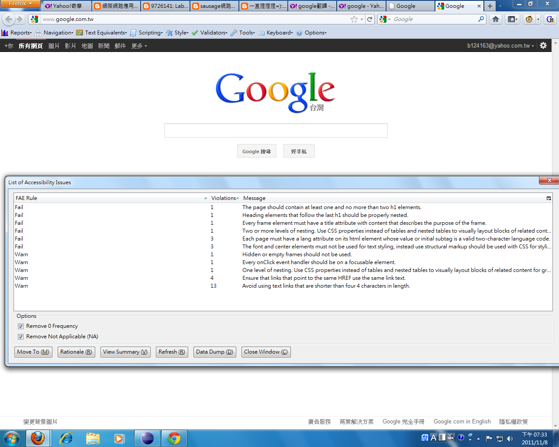Go to the home page icon

(x=496, y=19)
